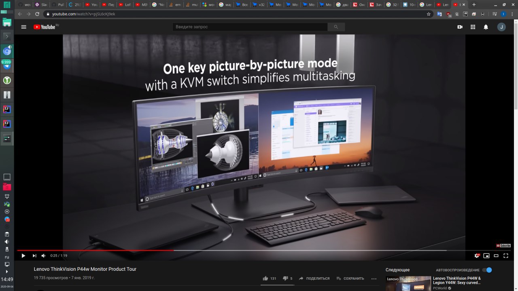Switch to theater mode view
This screenshot has width=518, height=291.
click(x=496, y=255)
